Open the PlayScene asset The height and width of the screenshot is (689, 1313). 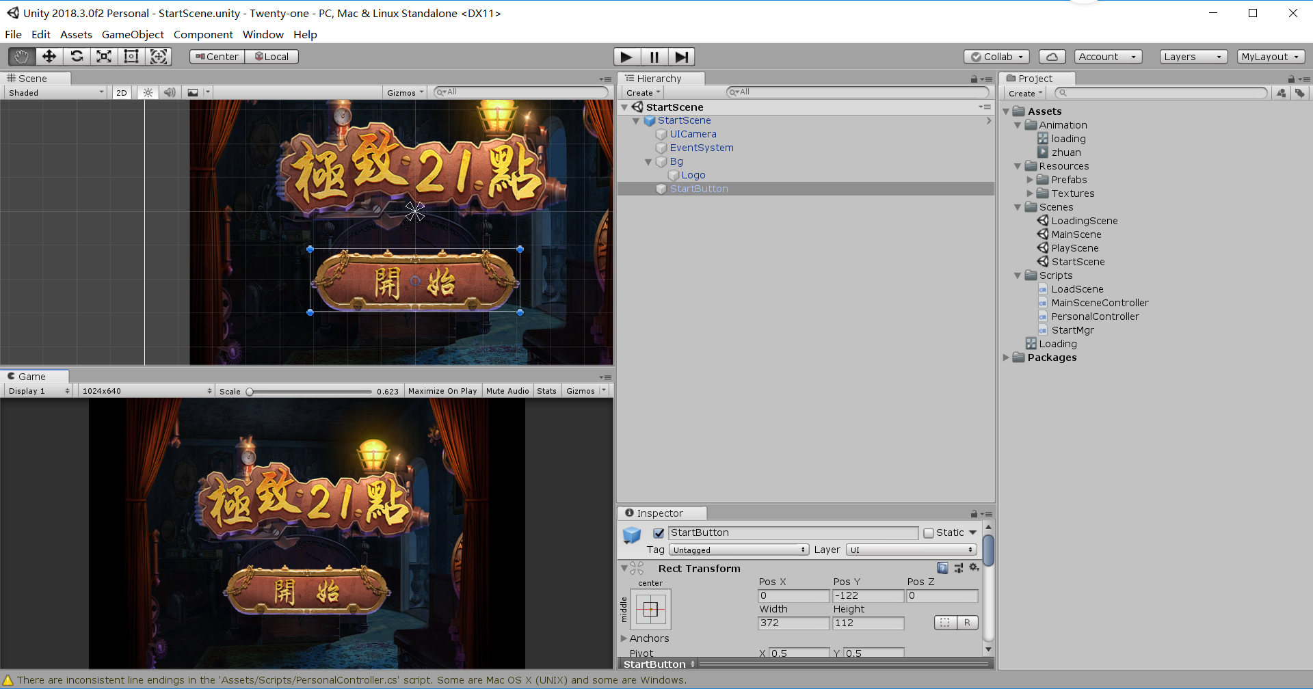(1075, 248)
